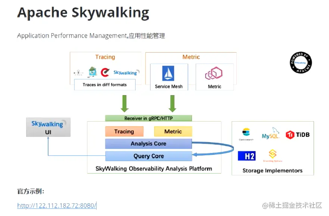Click the Sharding Sphere orange logo

pos(273,156)
